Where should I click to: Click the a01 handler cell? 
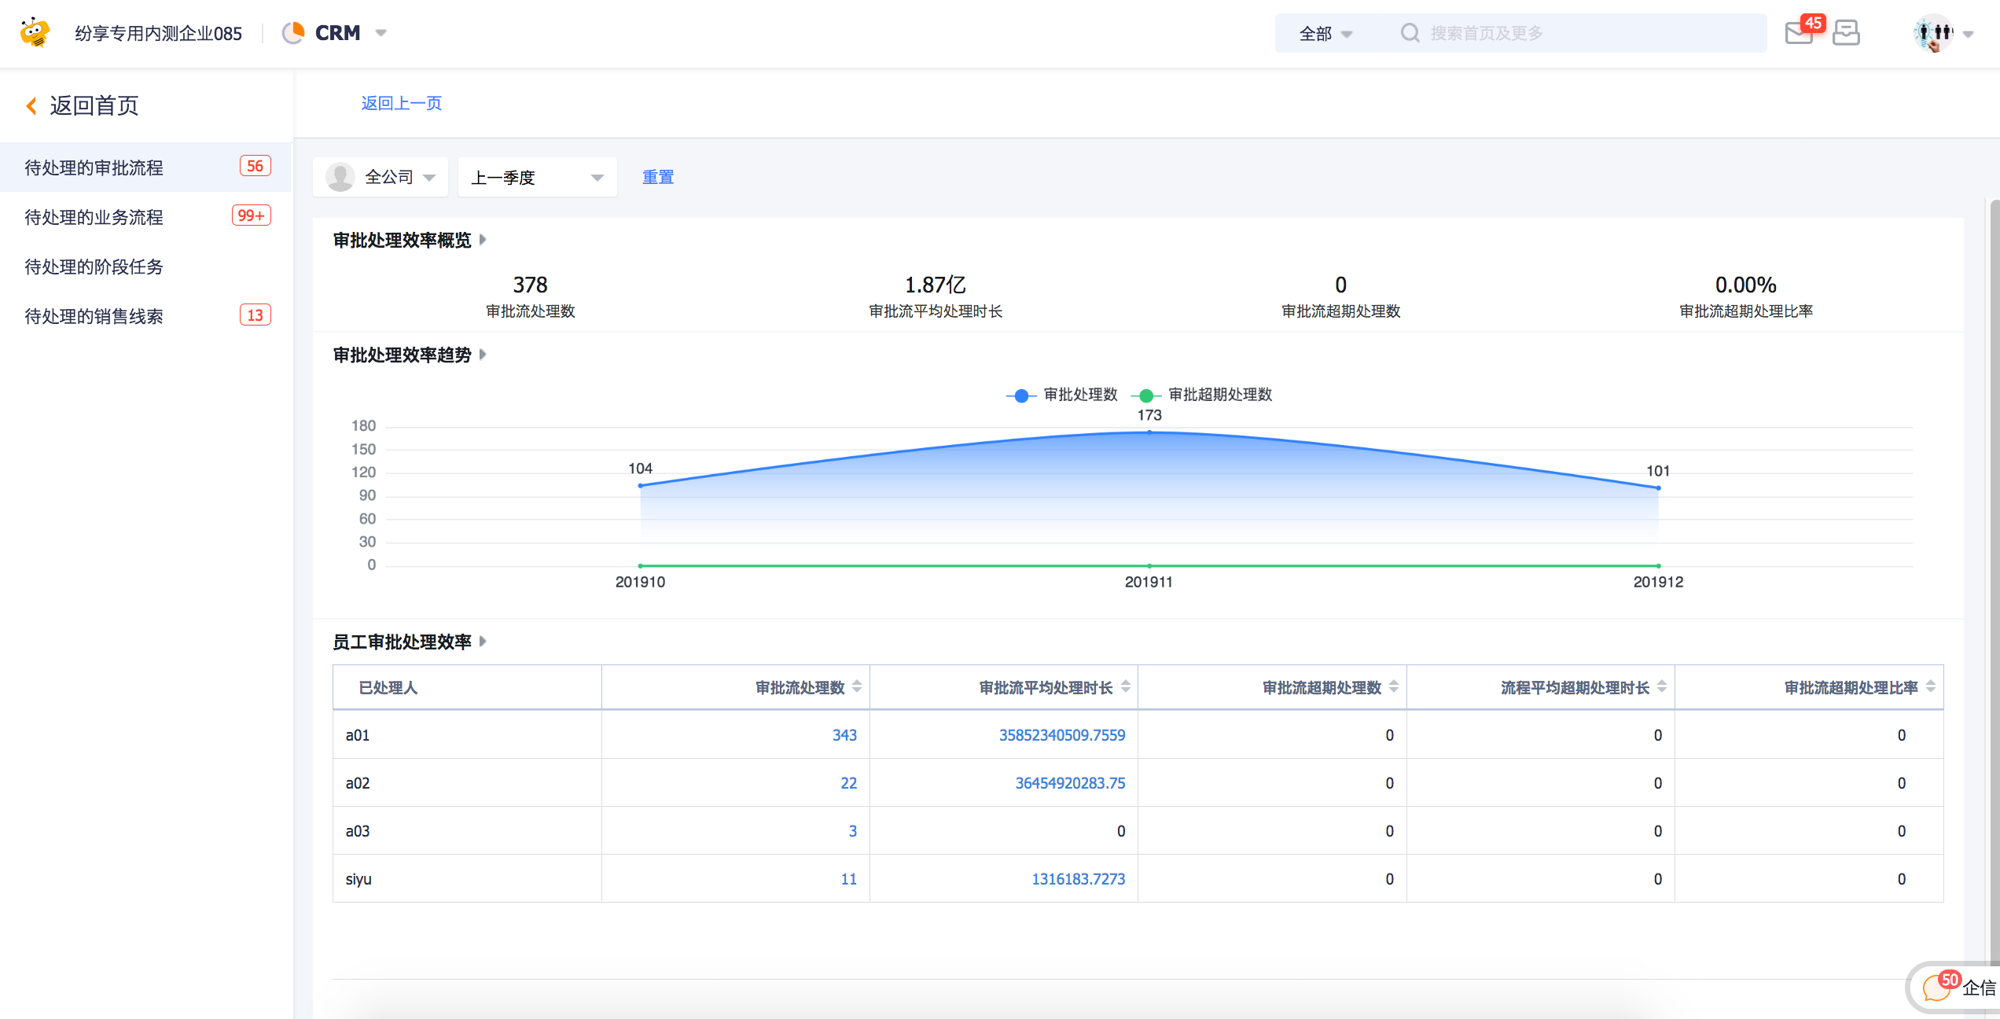[x=467, y=734]
